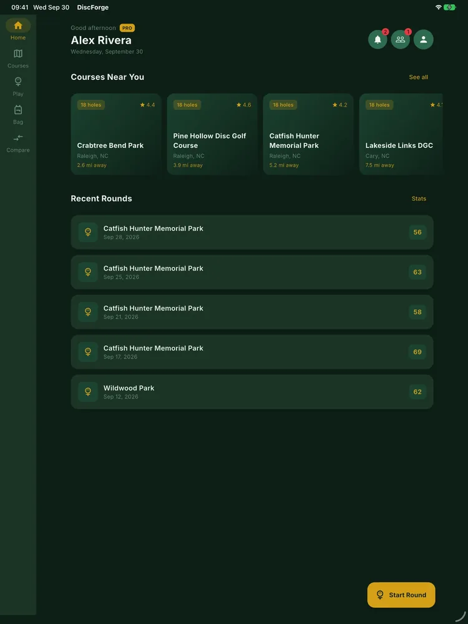
Task: Open the Pine Hollow Disc Golf Course card
Action: click(x=212, y=134)
